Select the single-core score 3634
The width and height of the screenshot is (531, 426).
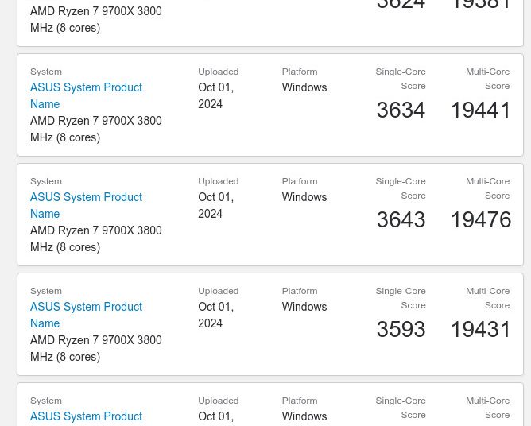coord(401,110)
